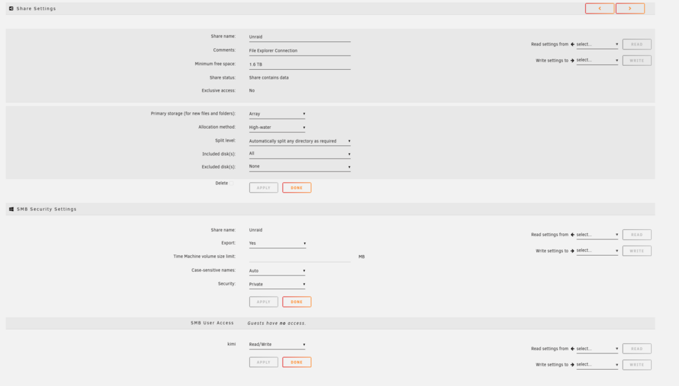Click the Minimum free space field

tap(299, 64)
